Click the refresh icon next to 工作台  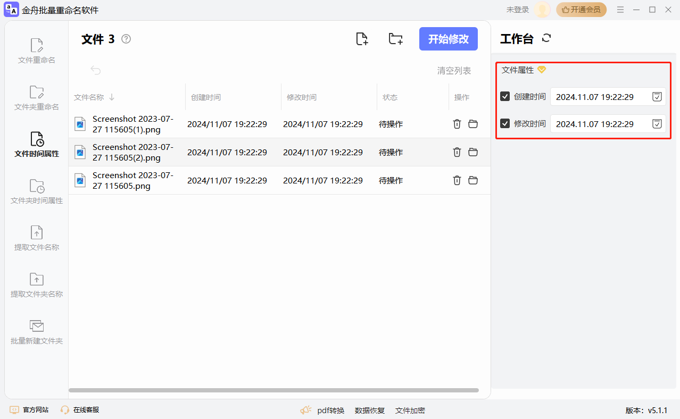[x=546, y=38]
